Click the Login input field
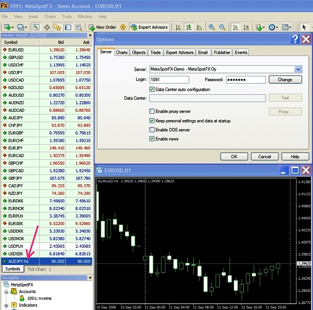Viewport: 313px width, 310px height. tap(169, 80)
